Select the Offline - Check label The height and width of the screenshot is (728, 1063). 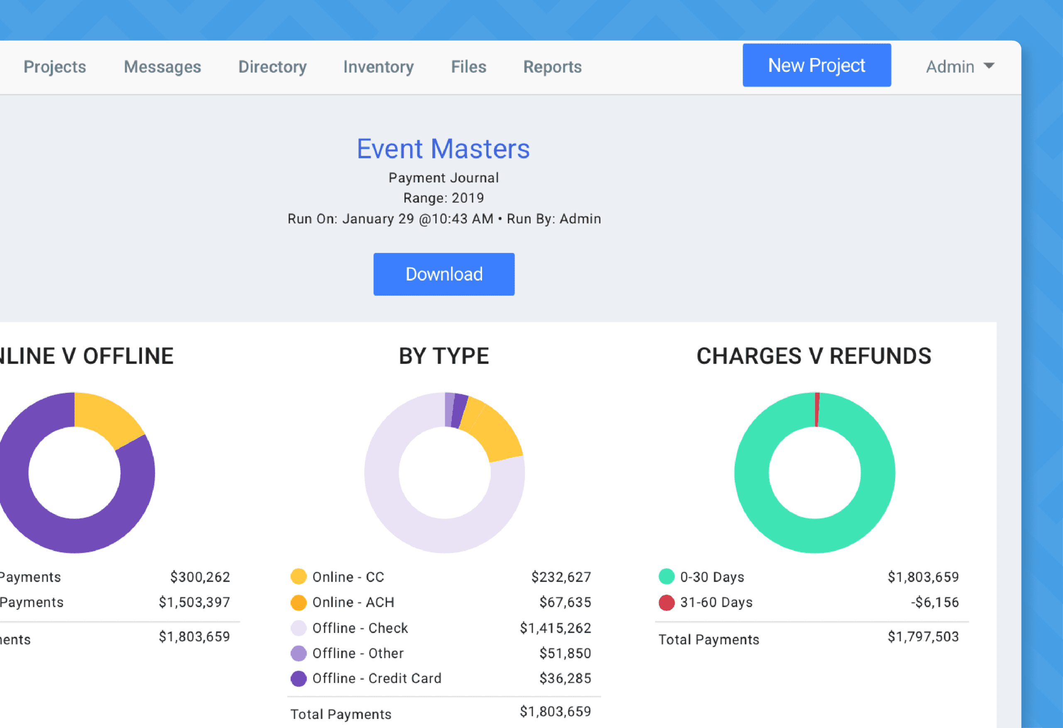[360, 628]
